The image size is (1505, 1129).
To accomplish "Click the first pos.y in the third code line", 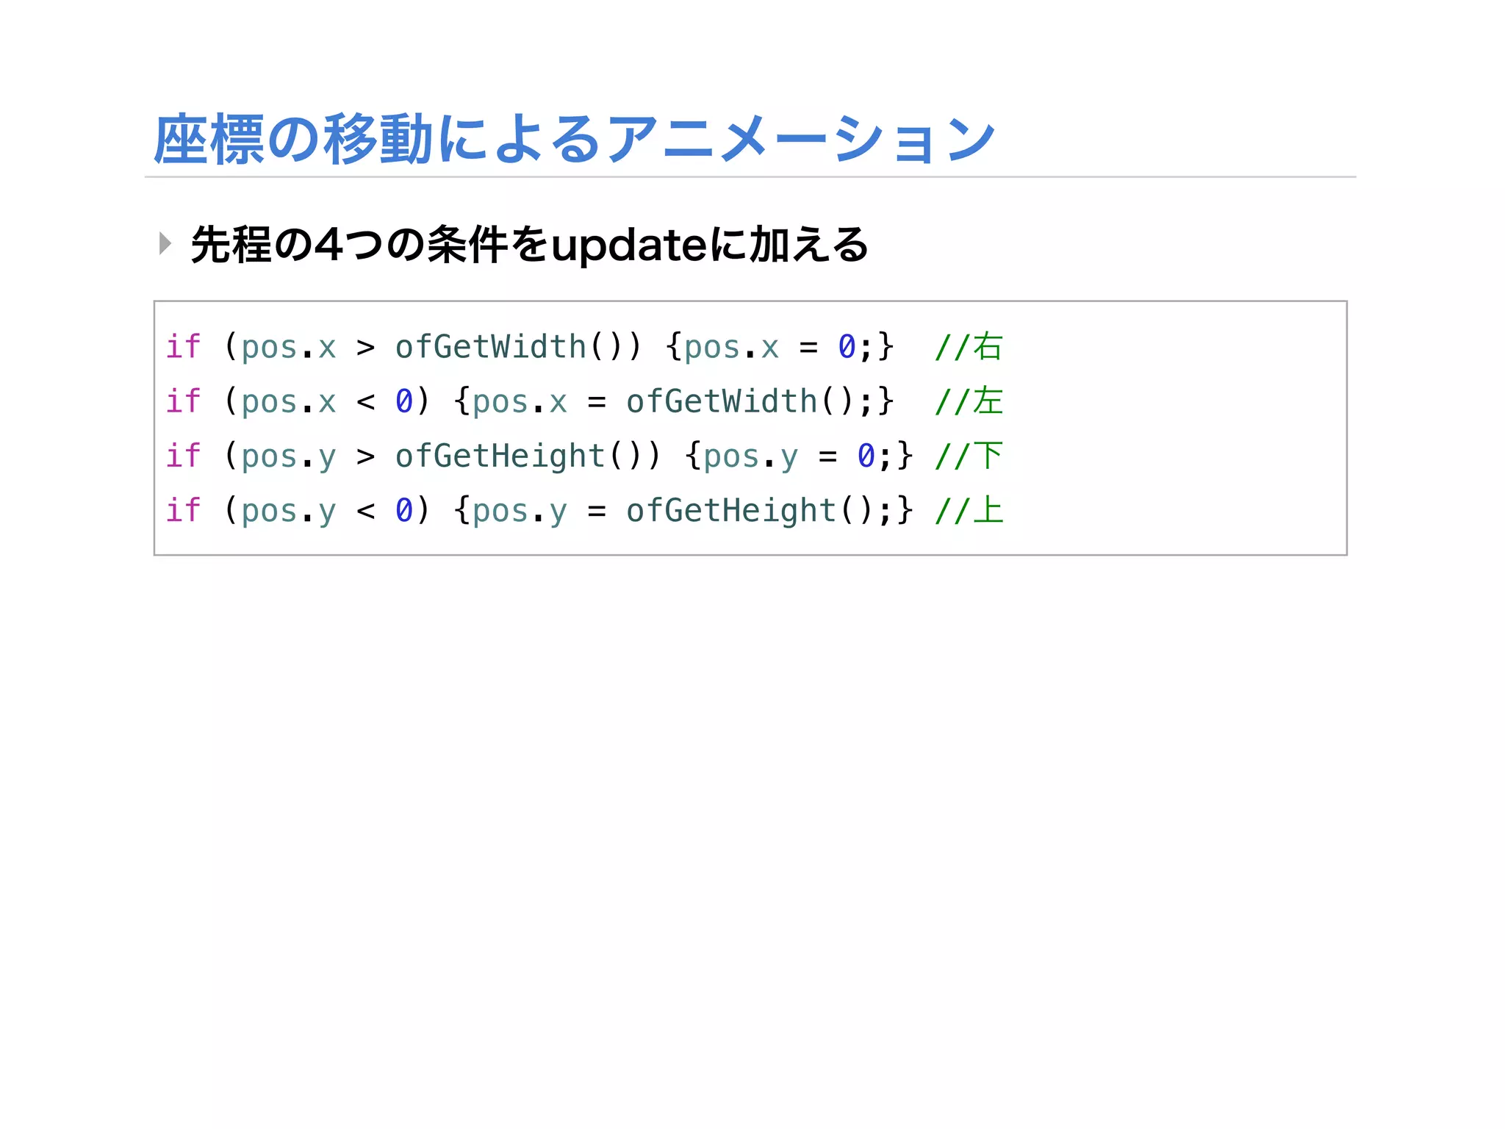I will tap(289, 457).
